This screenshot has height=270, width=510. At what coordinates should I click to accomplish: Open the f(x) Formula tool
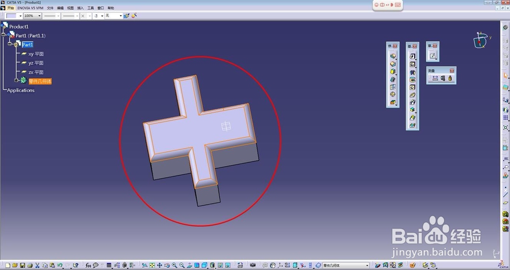coord(88,265)
